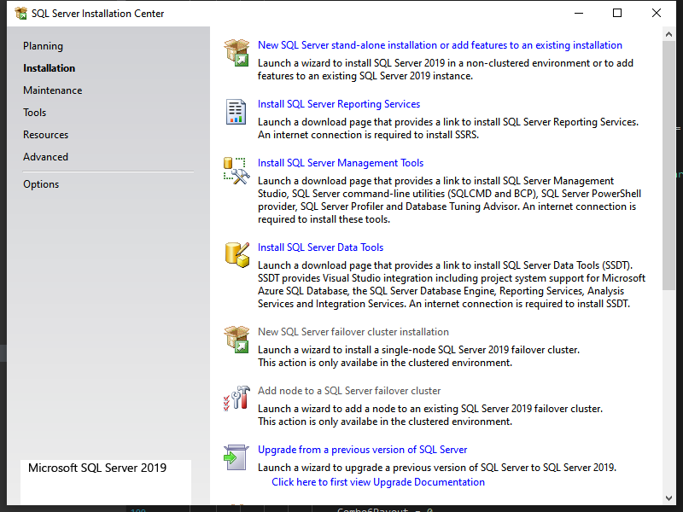Click the Upgrade from previous version icon
The width and height of the screenshot is (683, 512).
236,457
